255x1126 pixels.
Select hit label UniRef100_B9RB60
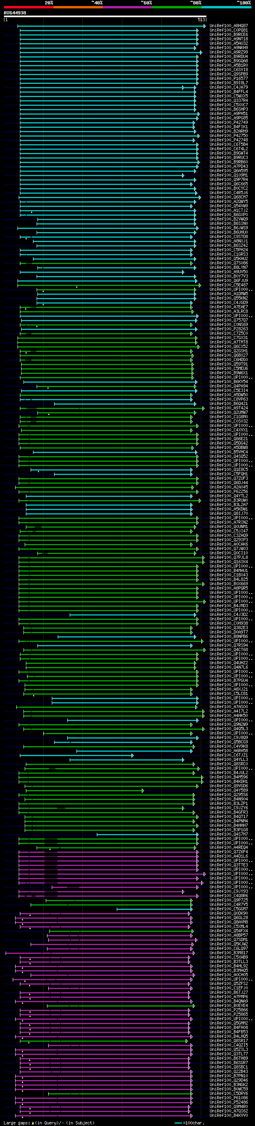(229, 162)
